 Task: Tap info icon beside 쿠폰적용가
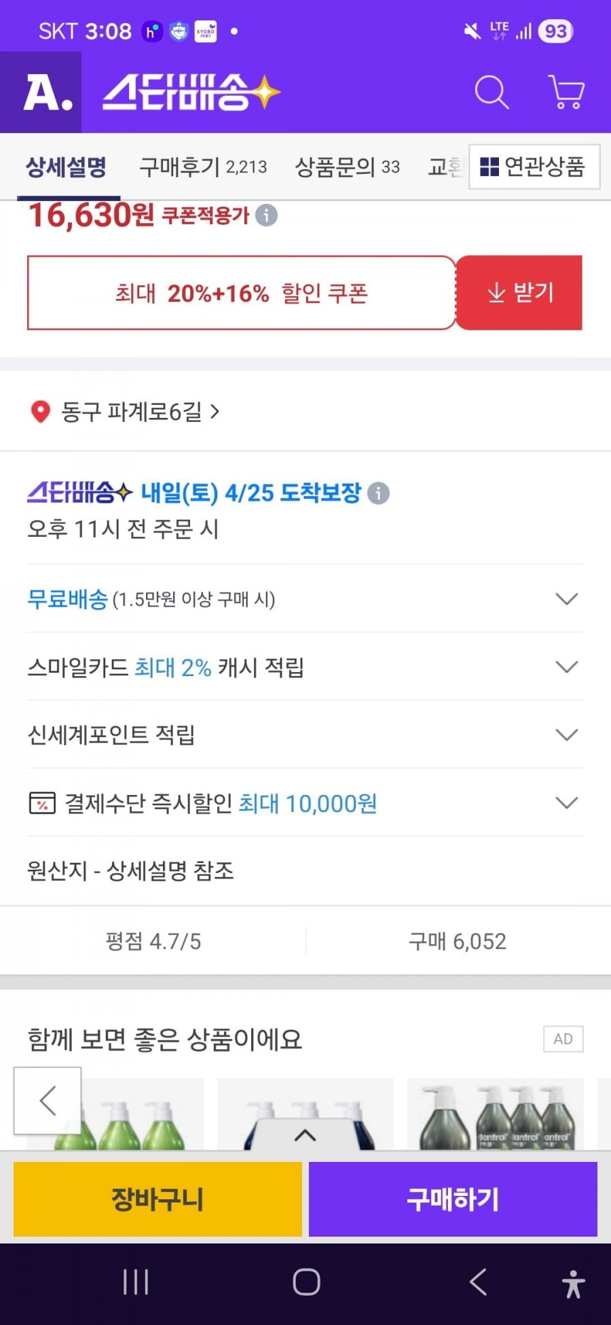267,216
